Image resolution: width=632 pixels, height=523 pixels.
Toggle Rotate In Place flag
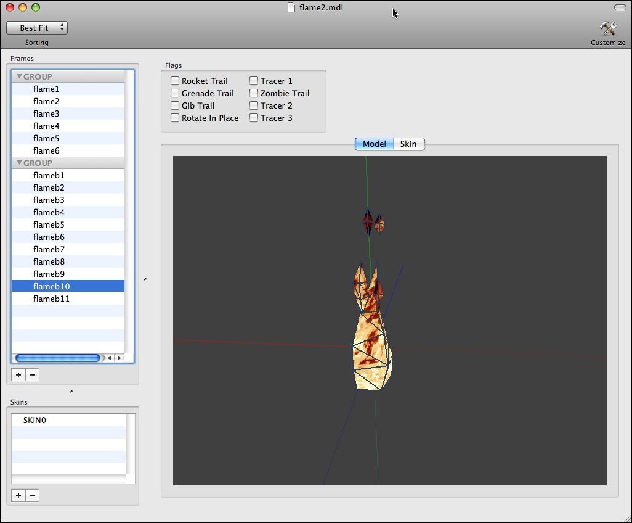click(x=175, y=118)
